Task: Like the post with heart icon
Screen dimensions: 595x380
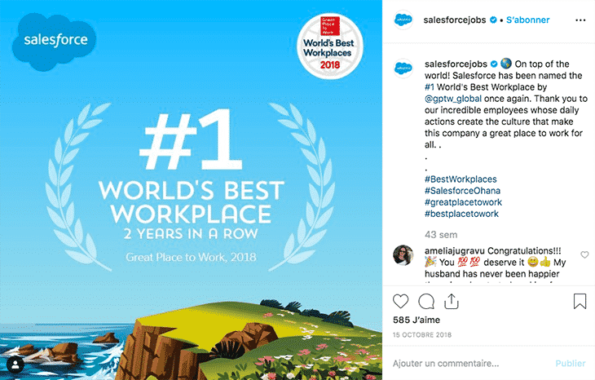Action: [400, 302]
